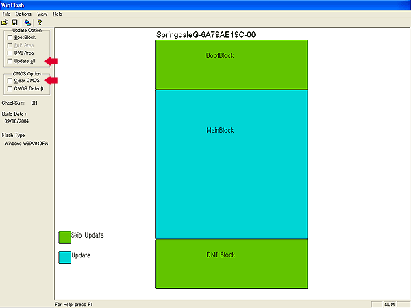Open the File menu
411x308 pixels.
pos(6,14)
